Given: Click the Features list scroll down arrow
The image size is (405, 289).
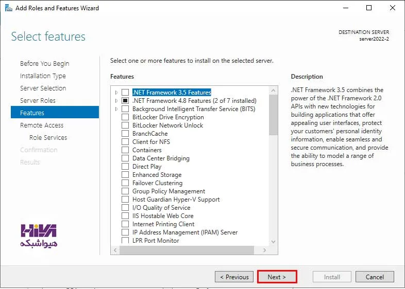Looking at the screenshot, I should tap(273, 242).
